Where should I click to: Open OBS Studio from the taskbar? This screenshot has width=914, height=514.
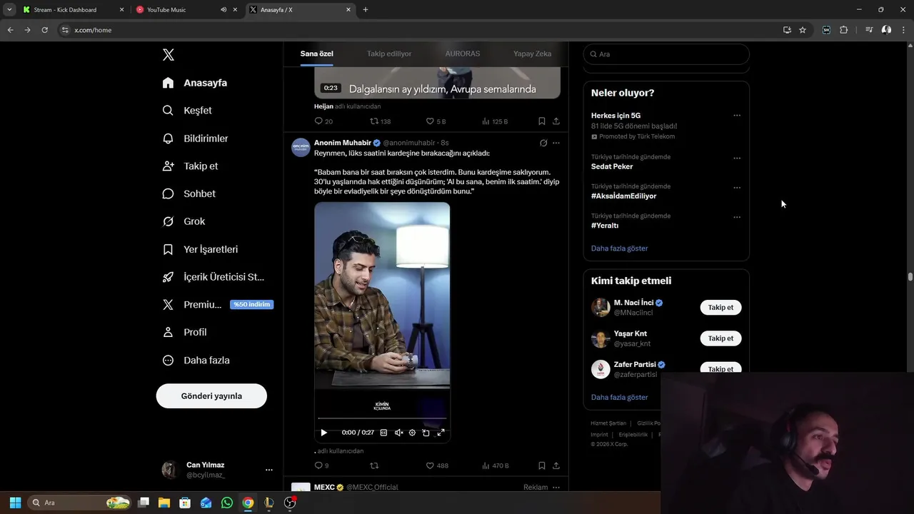coord(290,503)
